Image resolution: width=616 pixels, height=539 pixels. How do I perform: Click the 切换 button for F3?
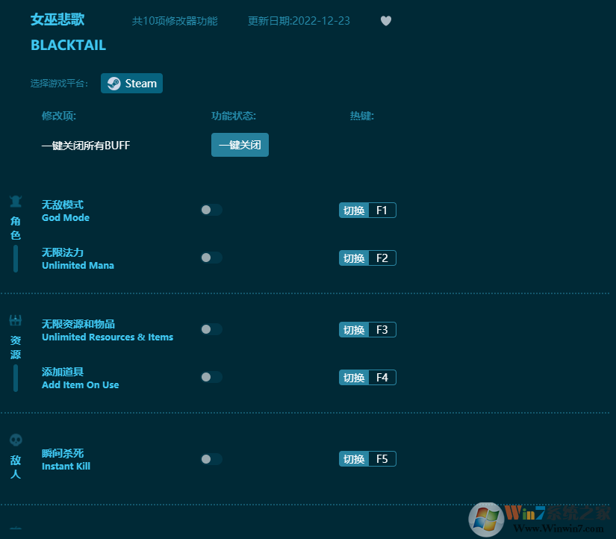pyautogui.click(x=354, y=330)
